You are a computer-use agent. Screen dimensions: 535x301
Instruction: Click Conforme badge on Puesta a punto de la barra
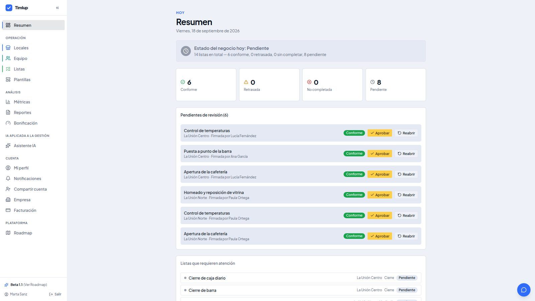(x=354, y=154)
